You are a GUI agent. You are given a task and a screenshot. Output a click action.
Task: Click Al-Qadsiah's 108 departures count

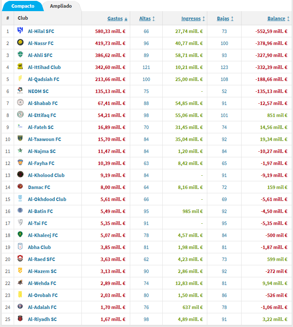[x=224, y=79]
